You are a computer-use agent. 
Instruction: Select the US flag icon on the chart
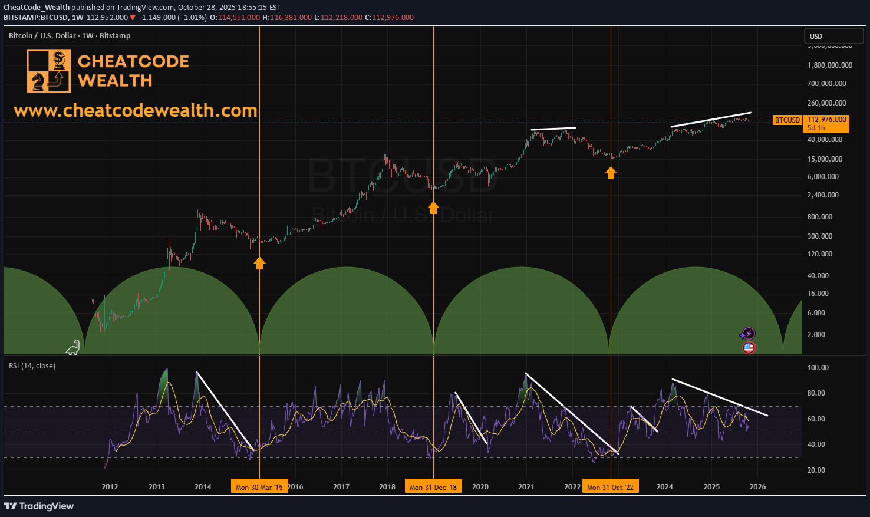pyautogui.click(x=747, y=348)
